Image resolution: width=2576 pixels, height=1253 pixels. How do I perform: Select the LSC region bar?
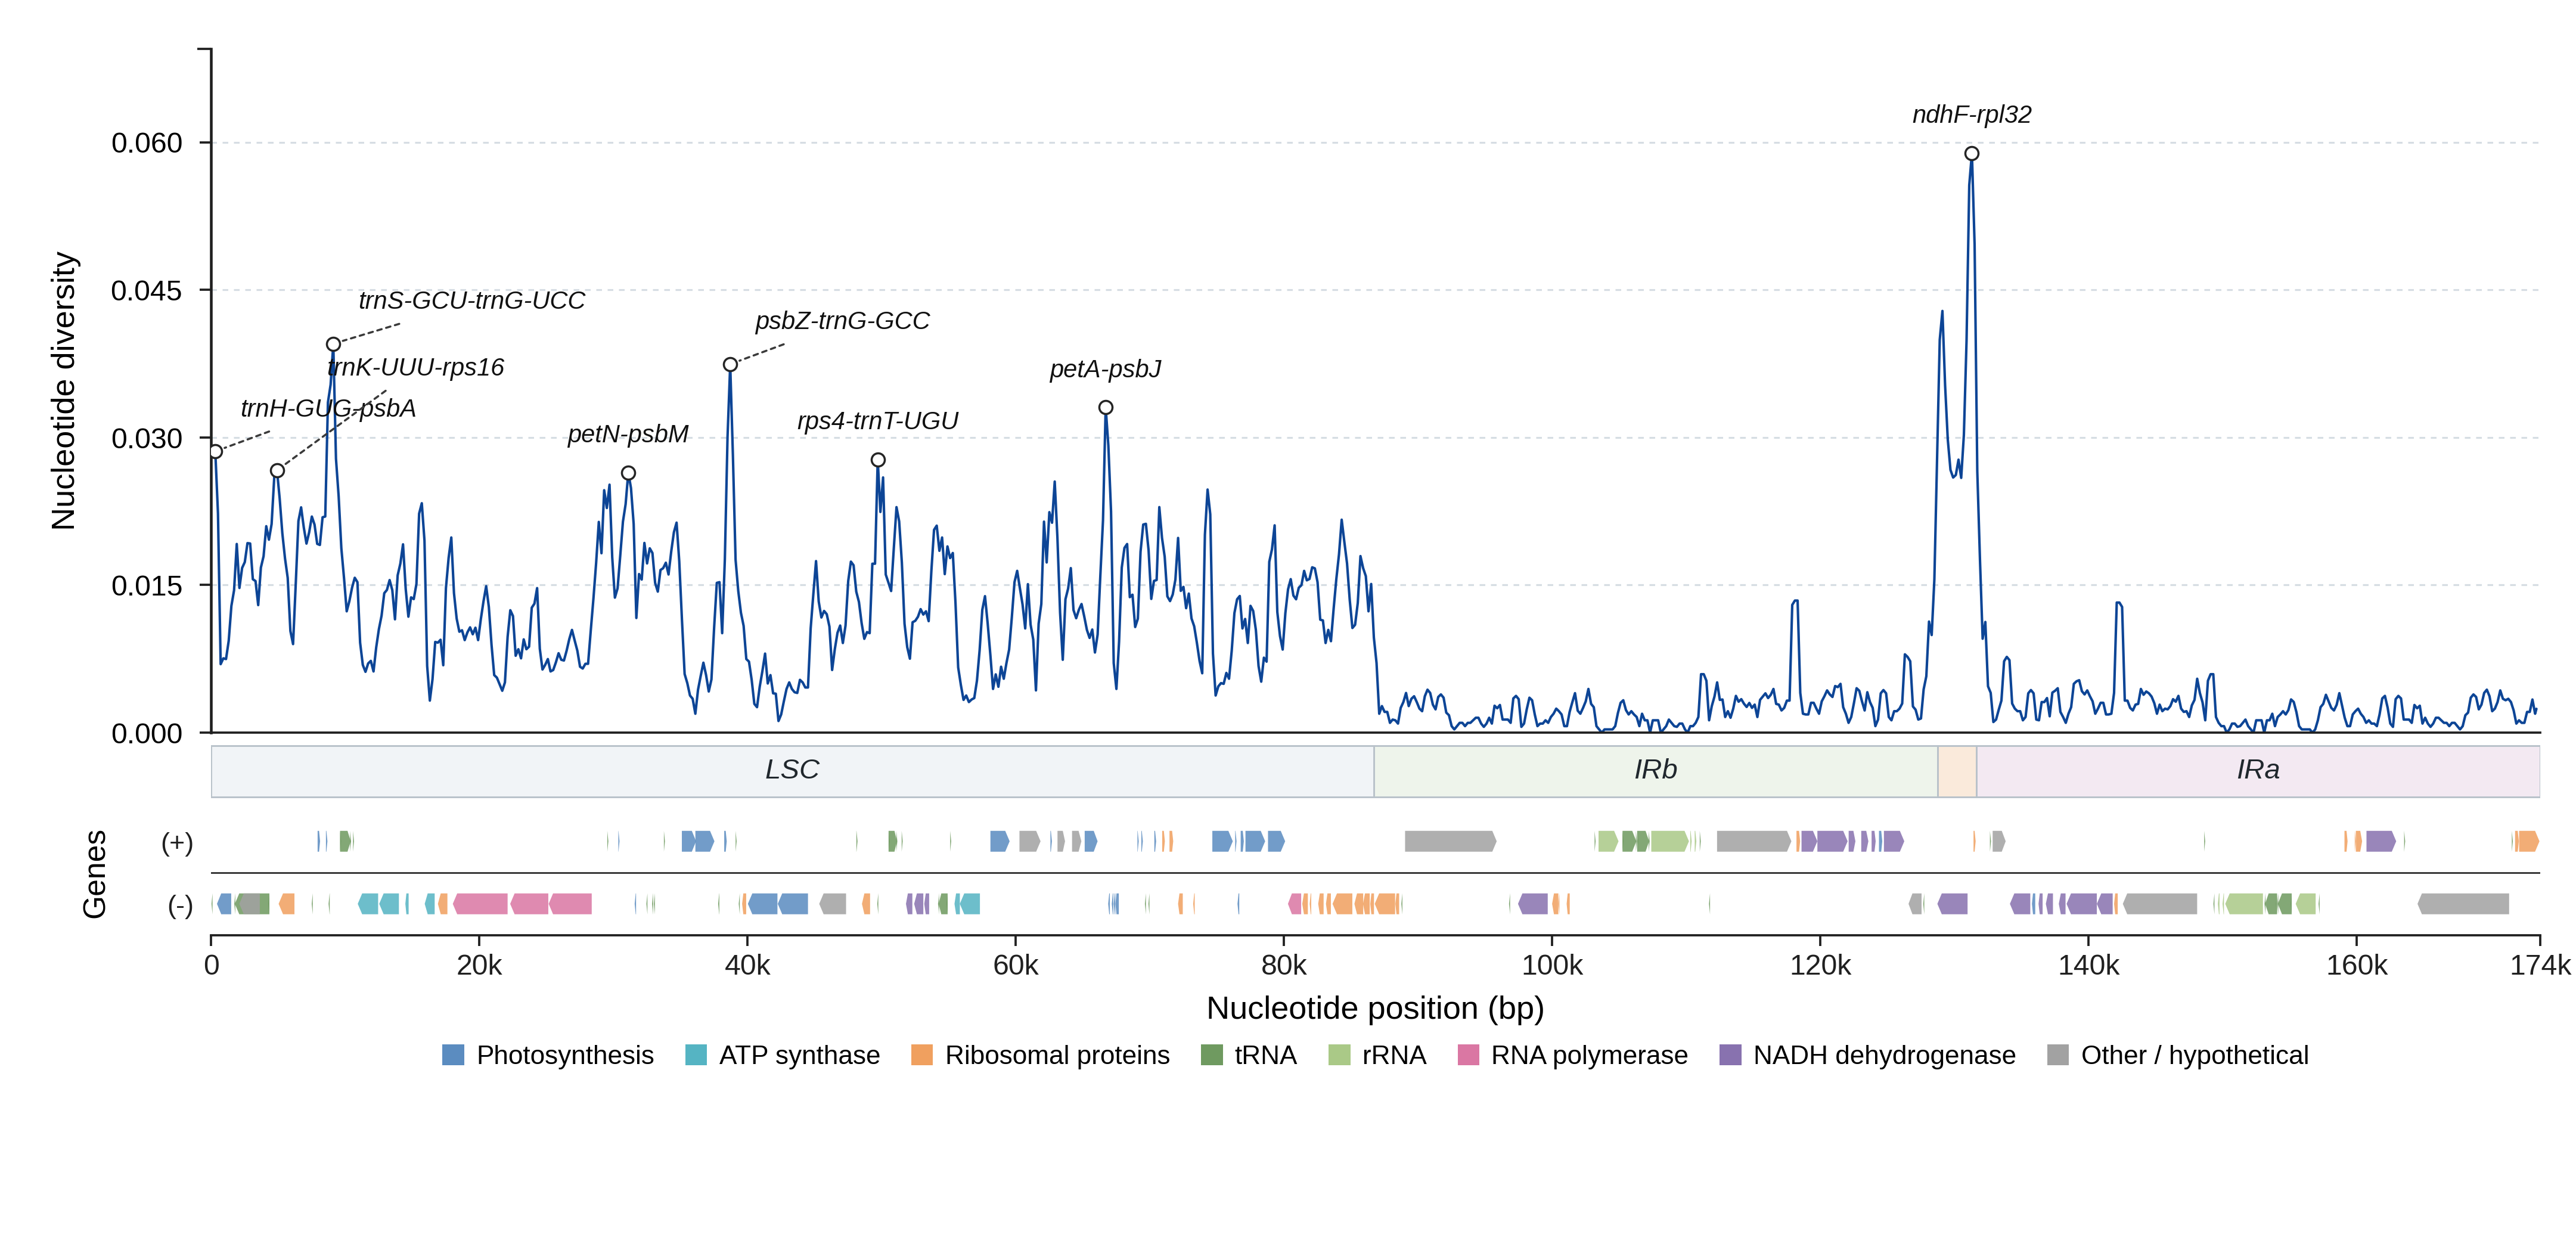click(792, 771)
